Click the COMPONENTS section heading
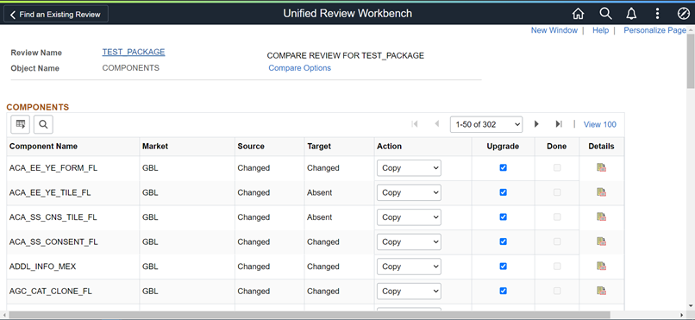This screenshot has height=320, width=695. [38, 107]
